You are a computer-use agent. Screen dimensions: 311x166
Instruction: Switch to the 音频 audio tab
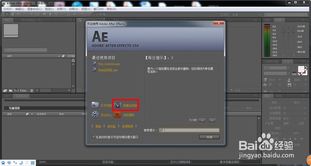pos(279,20)
